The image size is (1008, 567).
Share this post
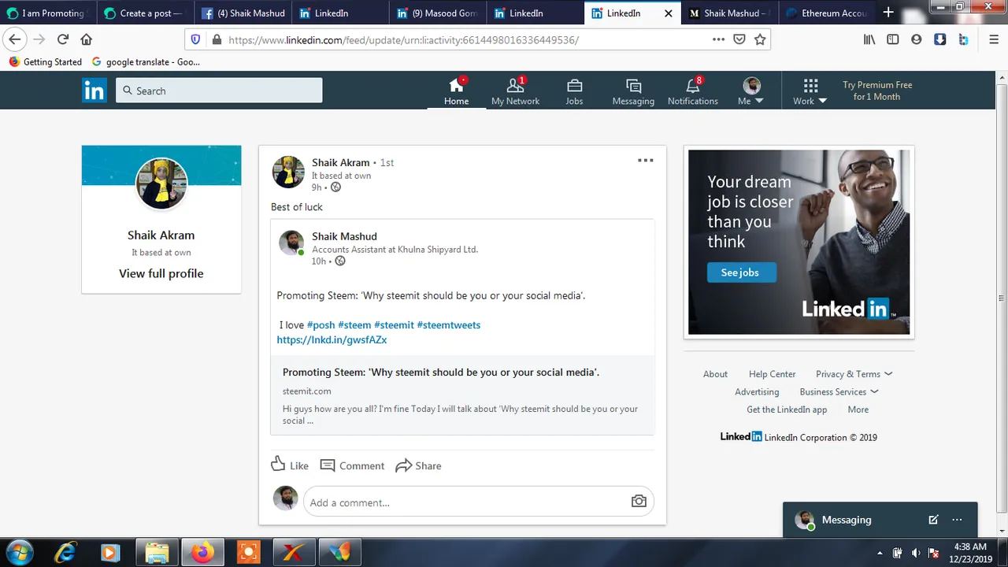pos(418,465)
